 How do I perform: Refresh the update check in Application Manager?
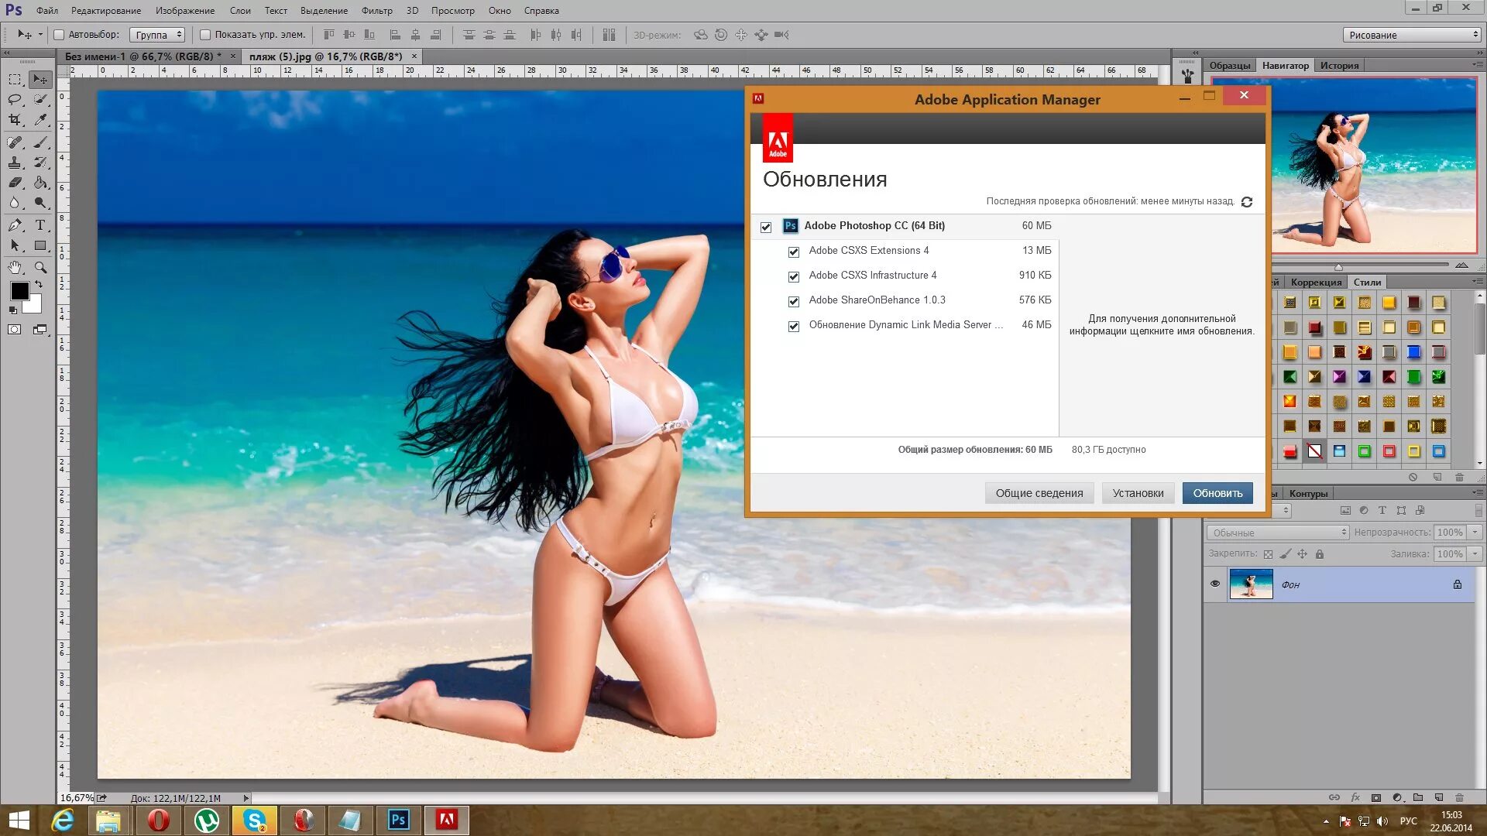point(1247,202)
